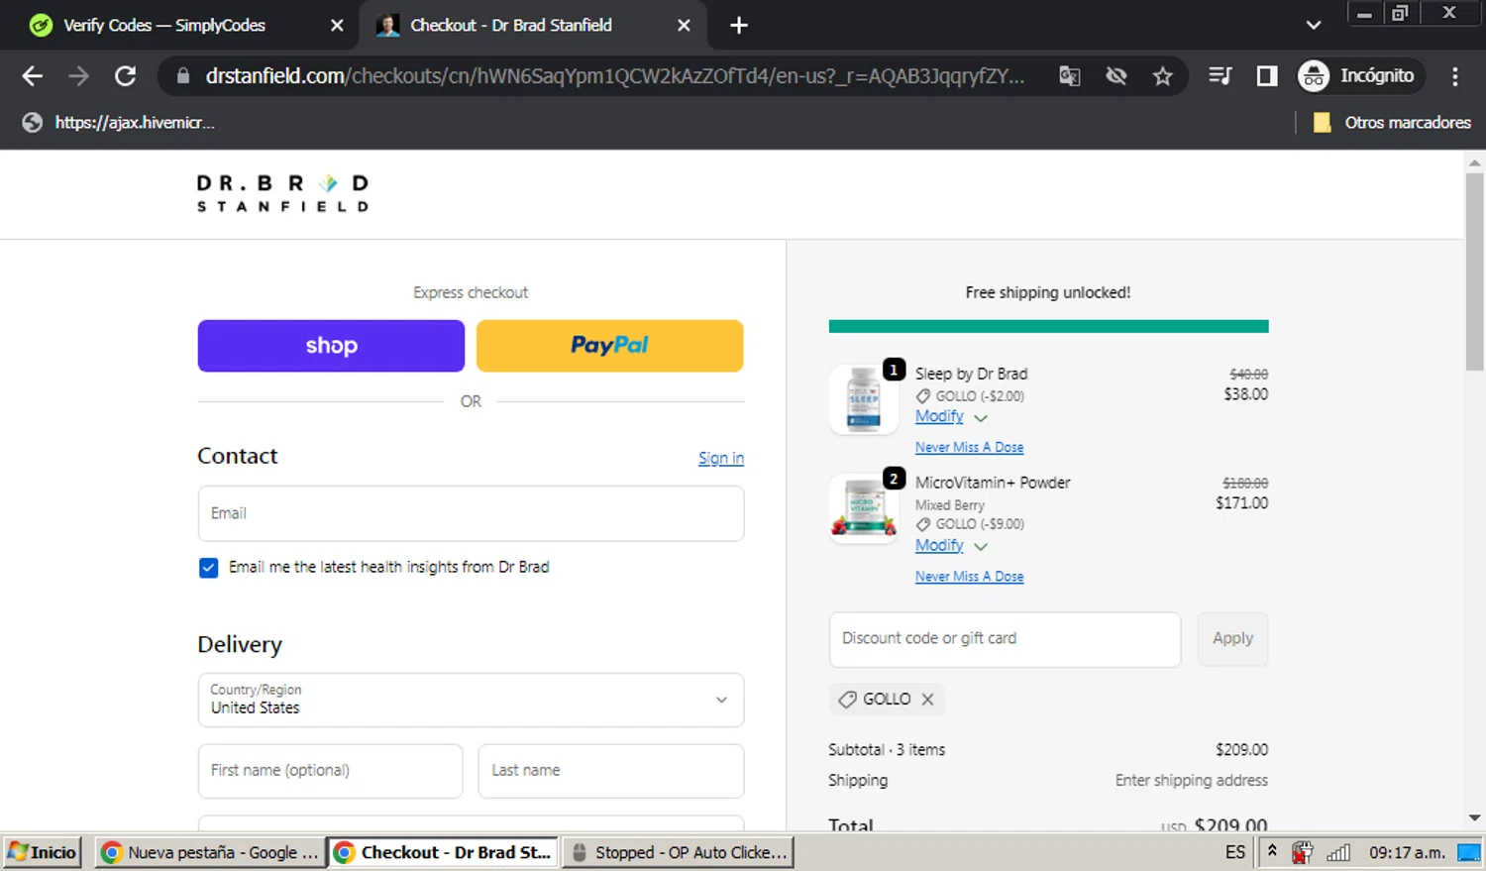Image resolution: width=1486 pixels, height=871 pixels.
Task: Click the Subtotal · 3 items text
Action: pos(887,750)
